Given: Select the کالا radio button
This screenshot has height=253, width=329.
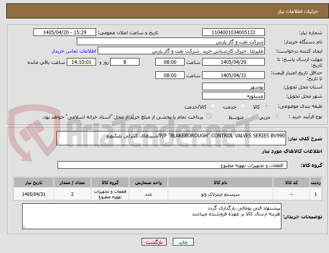Looking at the screenshot, I should pyautogui.click(x=266, y=106).
